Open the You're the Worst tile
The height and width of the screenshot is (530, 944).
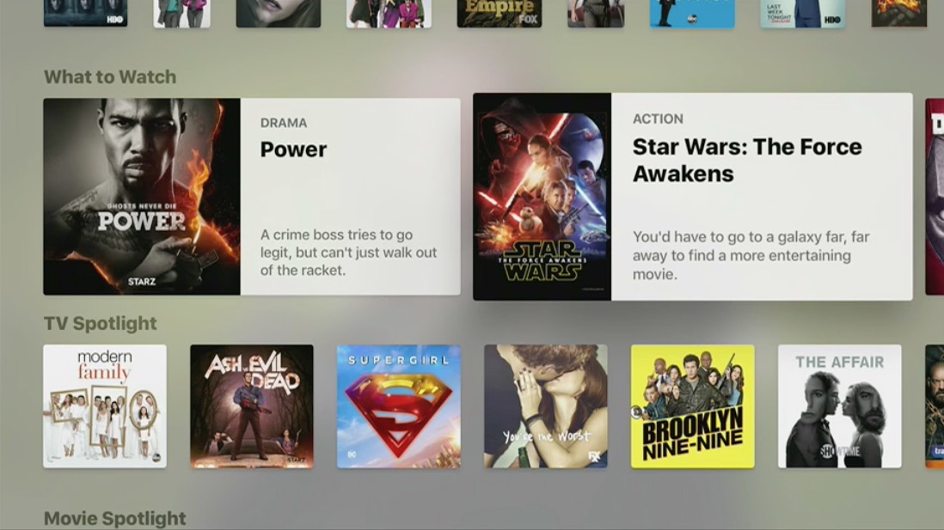tap(545, 406)
